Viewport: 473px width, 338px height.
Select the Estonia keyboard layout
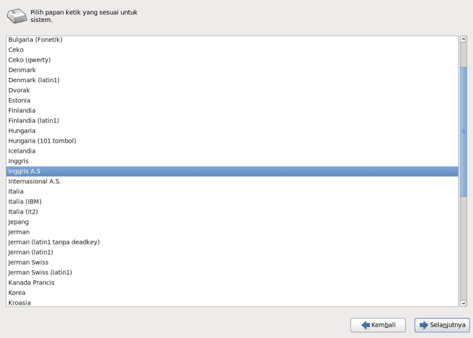click(19, 100)
